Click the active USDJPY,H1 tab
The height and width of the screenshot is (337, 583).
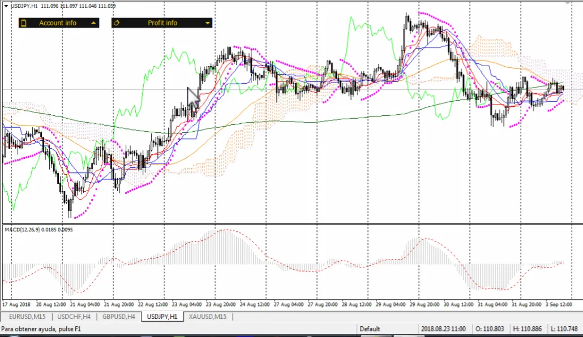coord(162,317)
